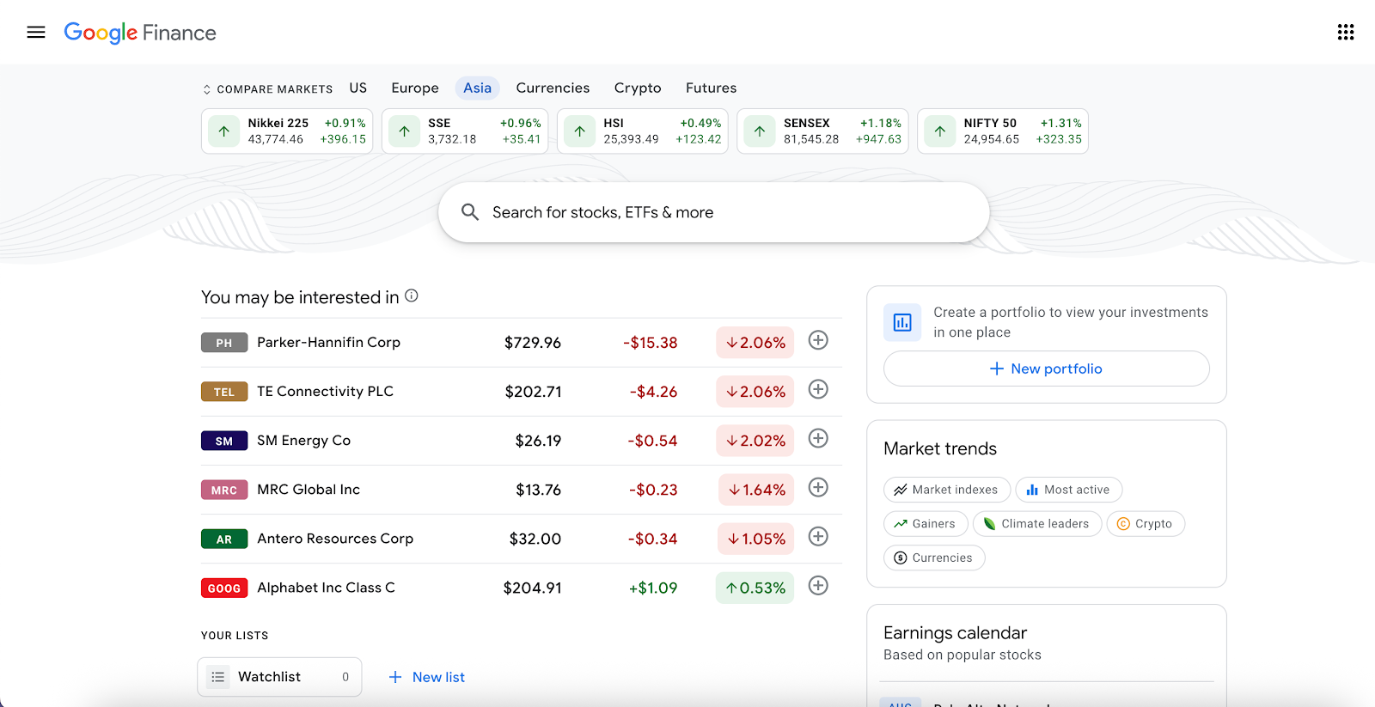Viewport: 1375px width, 707px height.
Task: Click the NIFTY 50 up arrow icon
Action: [x=940, y=131]
